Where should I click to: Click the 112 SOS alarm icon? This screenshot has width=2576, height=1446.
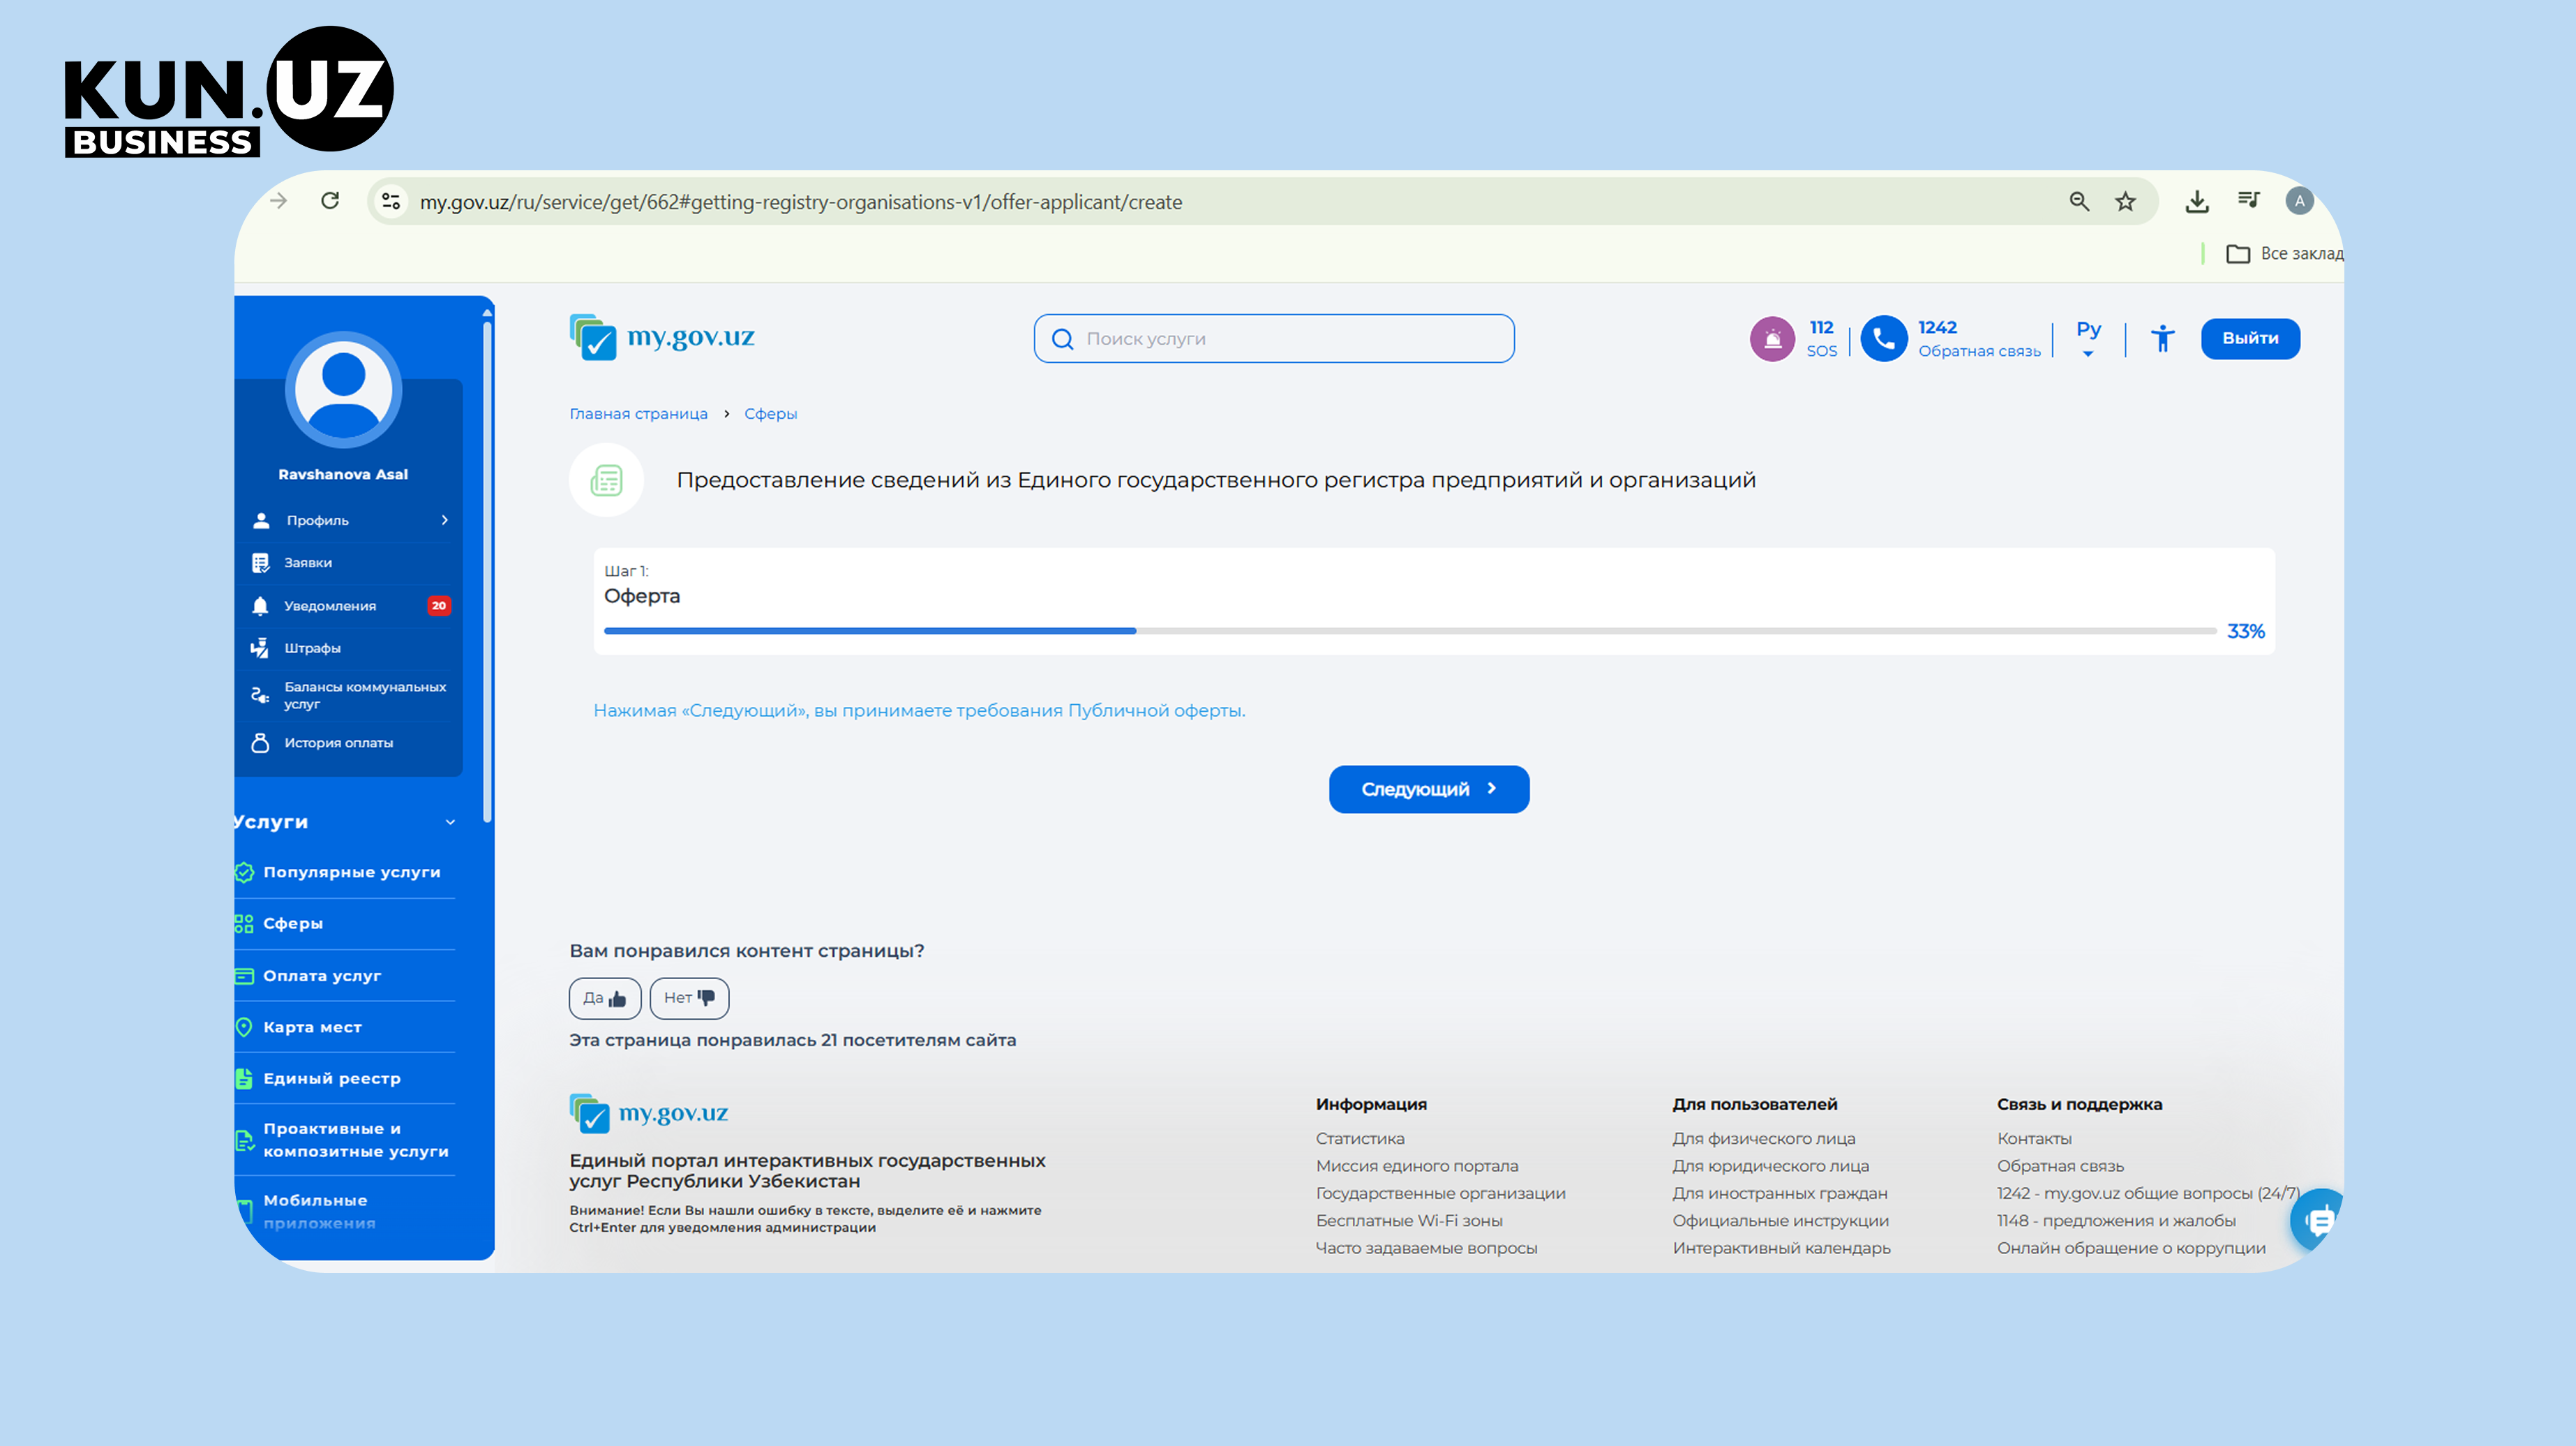(x=1772, y=339)
